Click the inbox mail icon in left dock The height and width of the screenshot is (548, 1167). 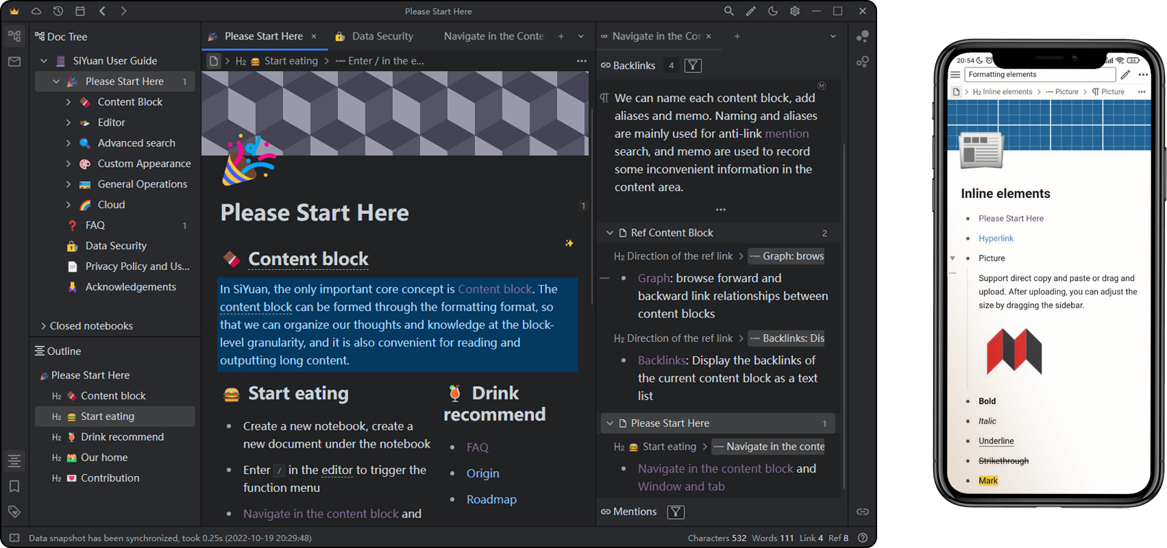click(14, 62)
